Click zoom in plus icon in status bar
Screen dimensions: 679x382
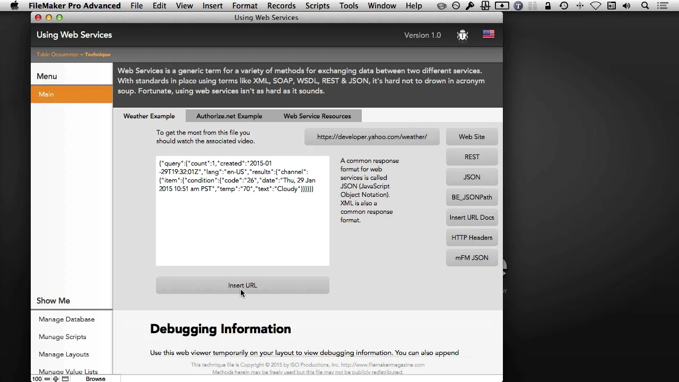click(x=56, y=379)
